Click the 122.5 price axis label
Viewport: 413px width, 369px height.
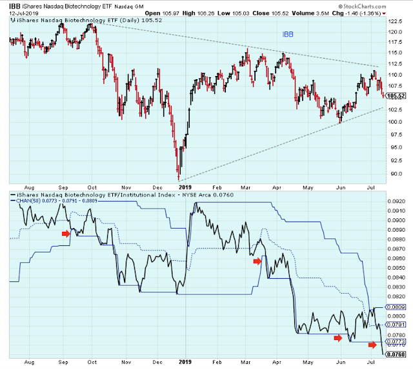tap(395, 21)
